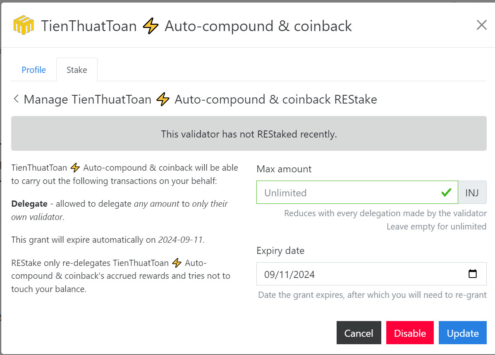
Task: Click lightning bolt in Manage heading
Action: [163, 99]
